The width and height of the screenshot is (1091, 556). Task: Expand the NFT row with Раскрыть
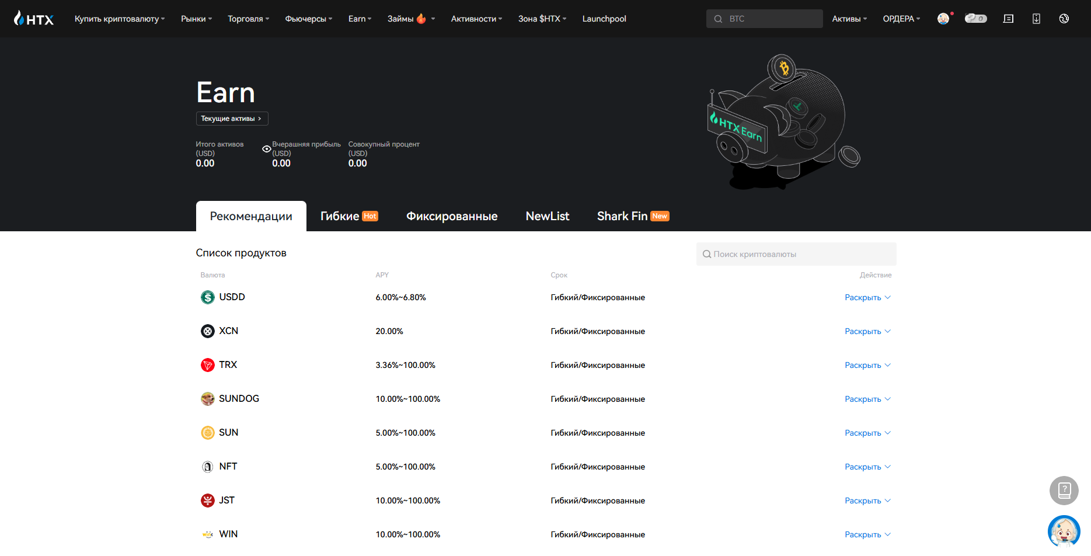867,467
